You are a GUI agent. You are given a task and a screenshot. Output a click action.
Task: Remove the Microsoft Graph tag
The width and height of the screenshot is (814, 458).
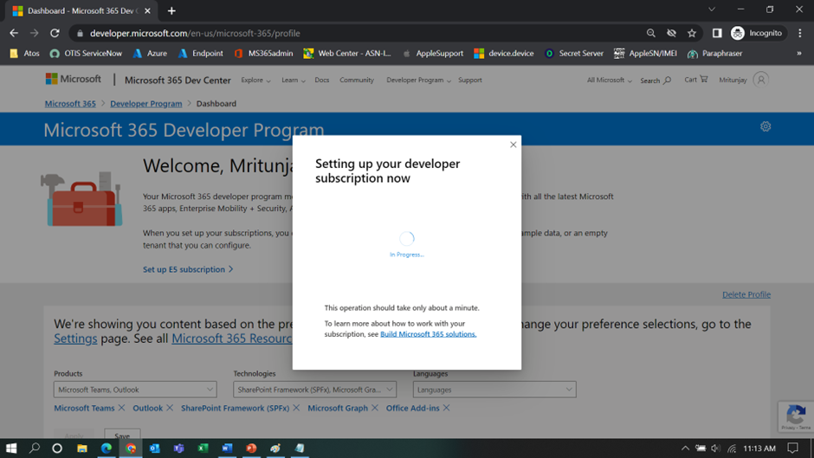pos(375,408)
